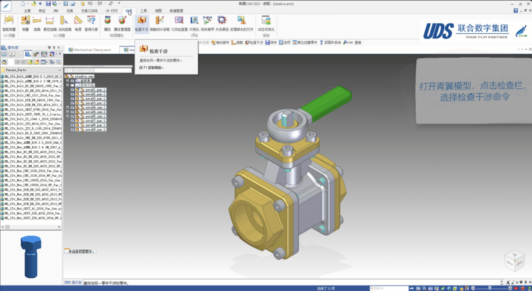Screen dimensions: 532x291
Task: Uncheck the seva09.par:1 checkbox
Action: pyautogui.click(x=72, y=129)
